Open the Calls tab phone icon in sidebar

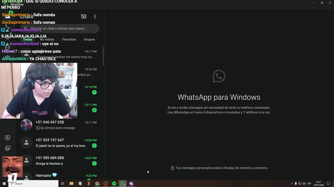pos(7,26)
